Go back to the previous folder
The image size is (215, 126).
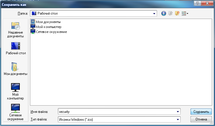point(164,13)
